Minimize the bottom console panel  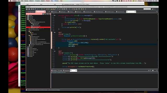(155, 70)
